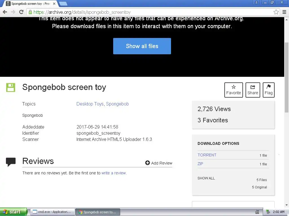The width and height of the screenshot is (289, 216).
Task: Select the Spongebob screen toy browser tab
Action: [30, 4]
